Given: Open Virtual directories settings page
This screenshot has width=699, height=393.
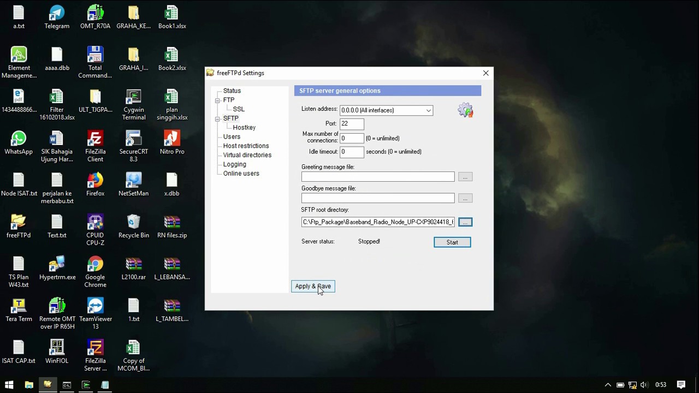Looking at the screenshot, I should 247,155.
